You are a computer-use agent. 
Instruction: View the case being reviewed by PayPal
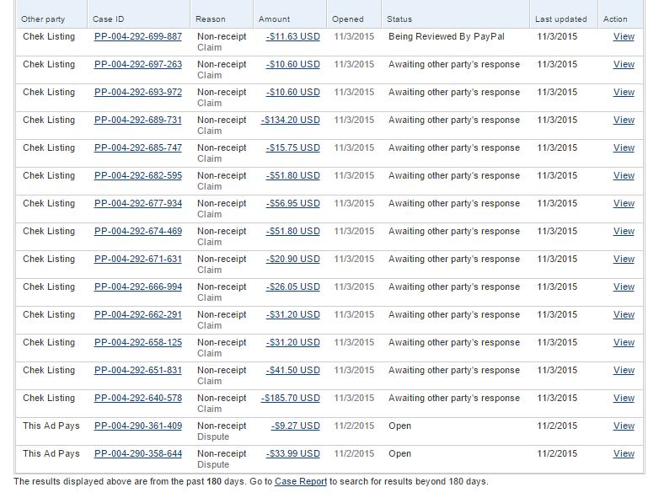tap(624, 36)
